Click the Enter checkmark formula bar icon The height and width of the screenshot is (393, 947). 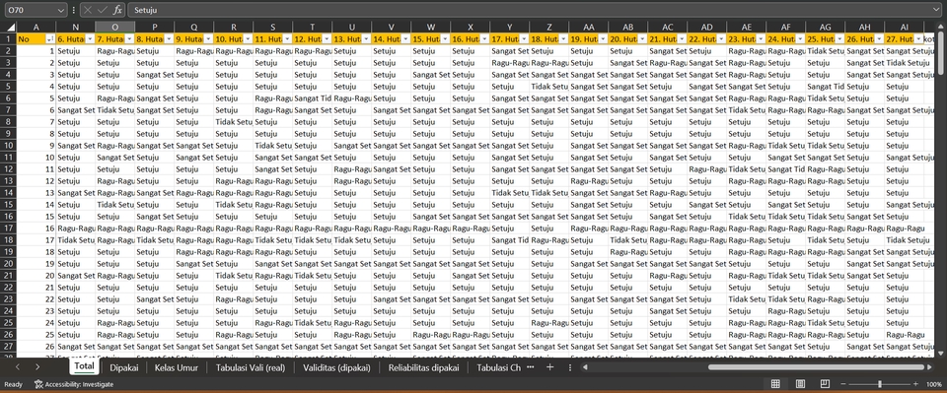tap(103, 10)
